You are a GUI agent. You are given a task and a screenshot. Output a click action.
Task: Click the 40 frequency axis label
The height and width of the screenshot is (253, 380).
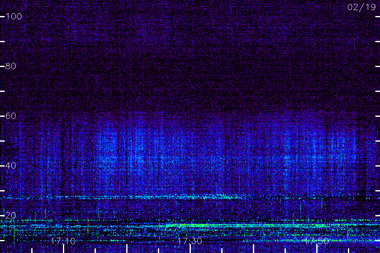click(x=11, y=166)
